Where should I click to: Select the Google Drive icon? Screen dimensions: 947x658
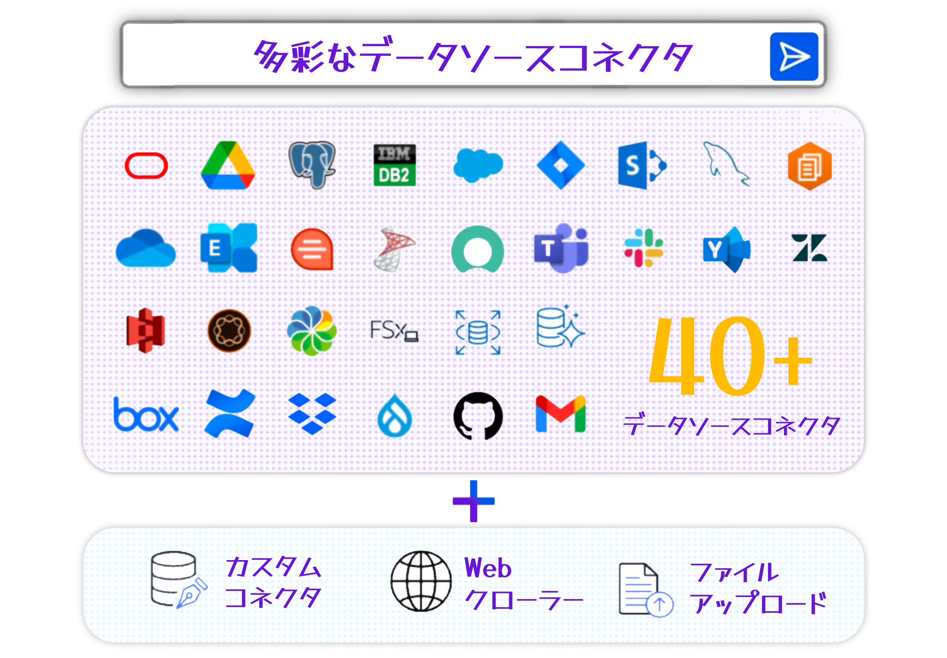tap(228, 165)
